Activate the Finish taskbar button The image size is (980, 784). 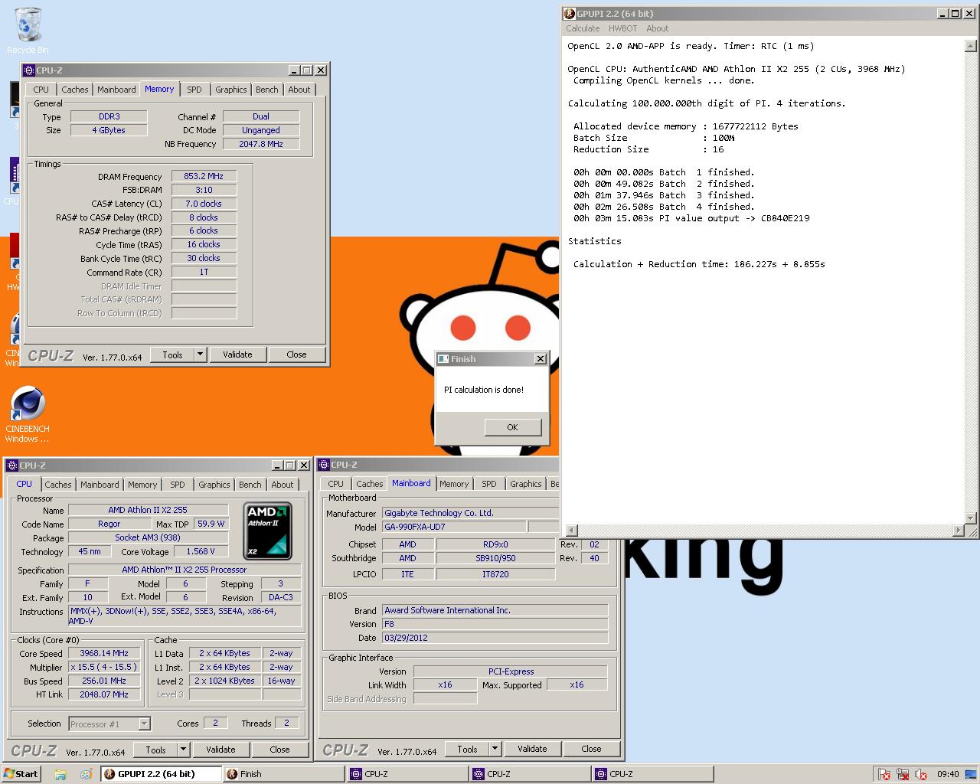(x=283, y=774)
